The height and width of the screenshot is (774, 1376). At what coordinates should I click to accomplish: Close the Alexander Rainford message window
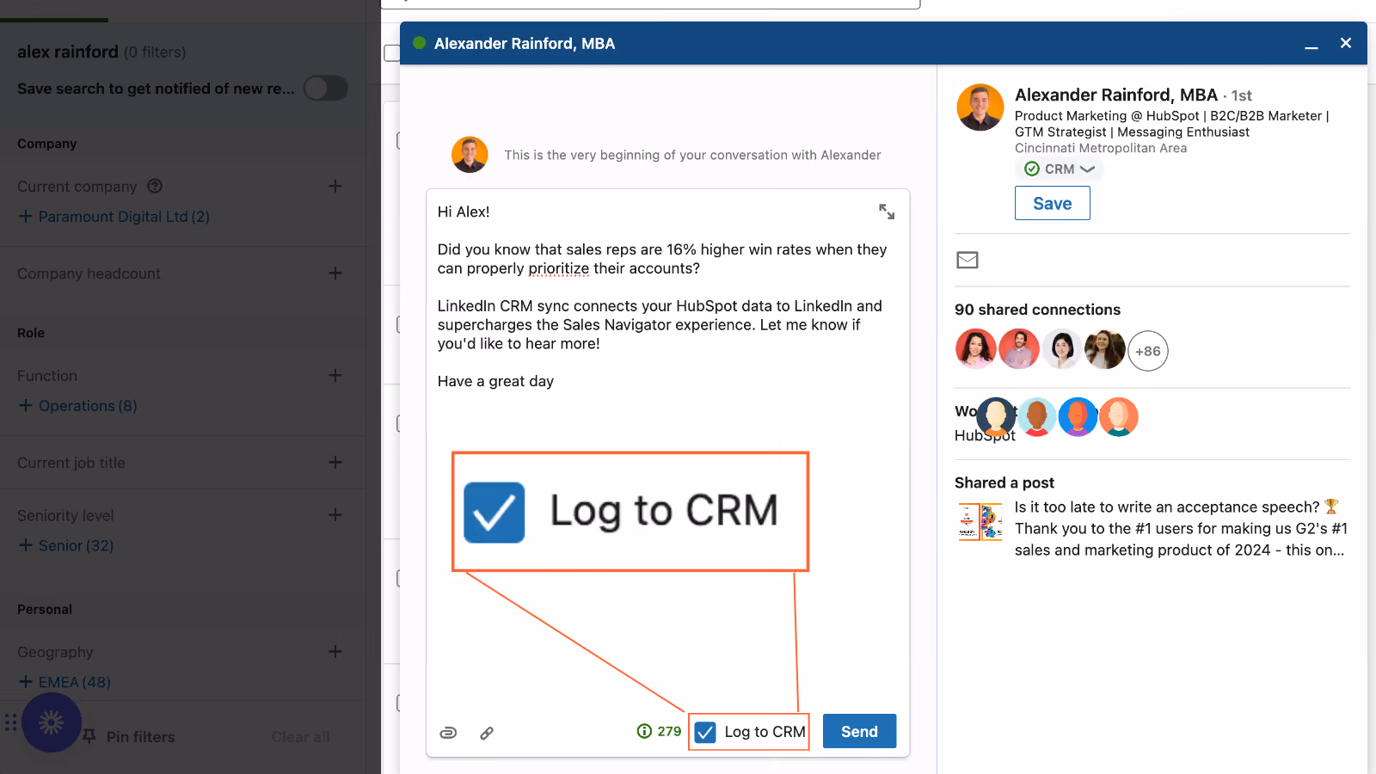click(1346, 43)
